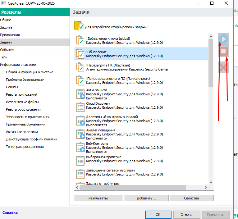Select the !Поиск вредоносного ПО (Понидильник) task name
Screen dimensions: 238x219
pyautogui.click(x=118, y=79)
